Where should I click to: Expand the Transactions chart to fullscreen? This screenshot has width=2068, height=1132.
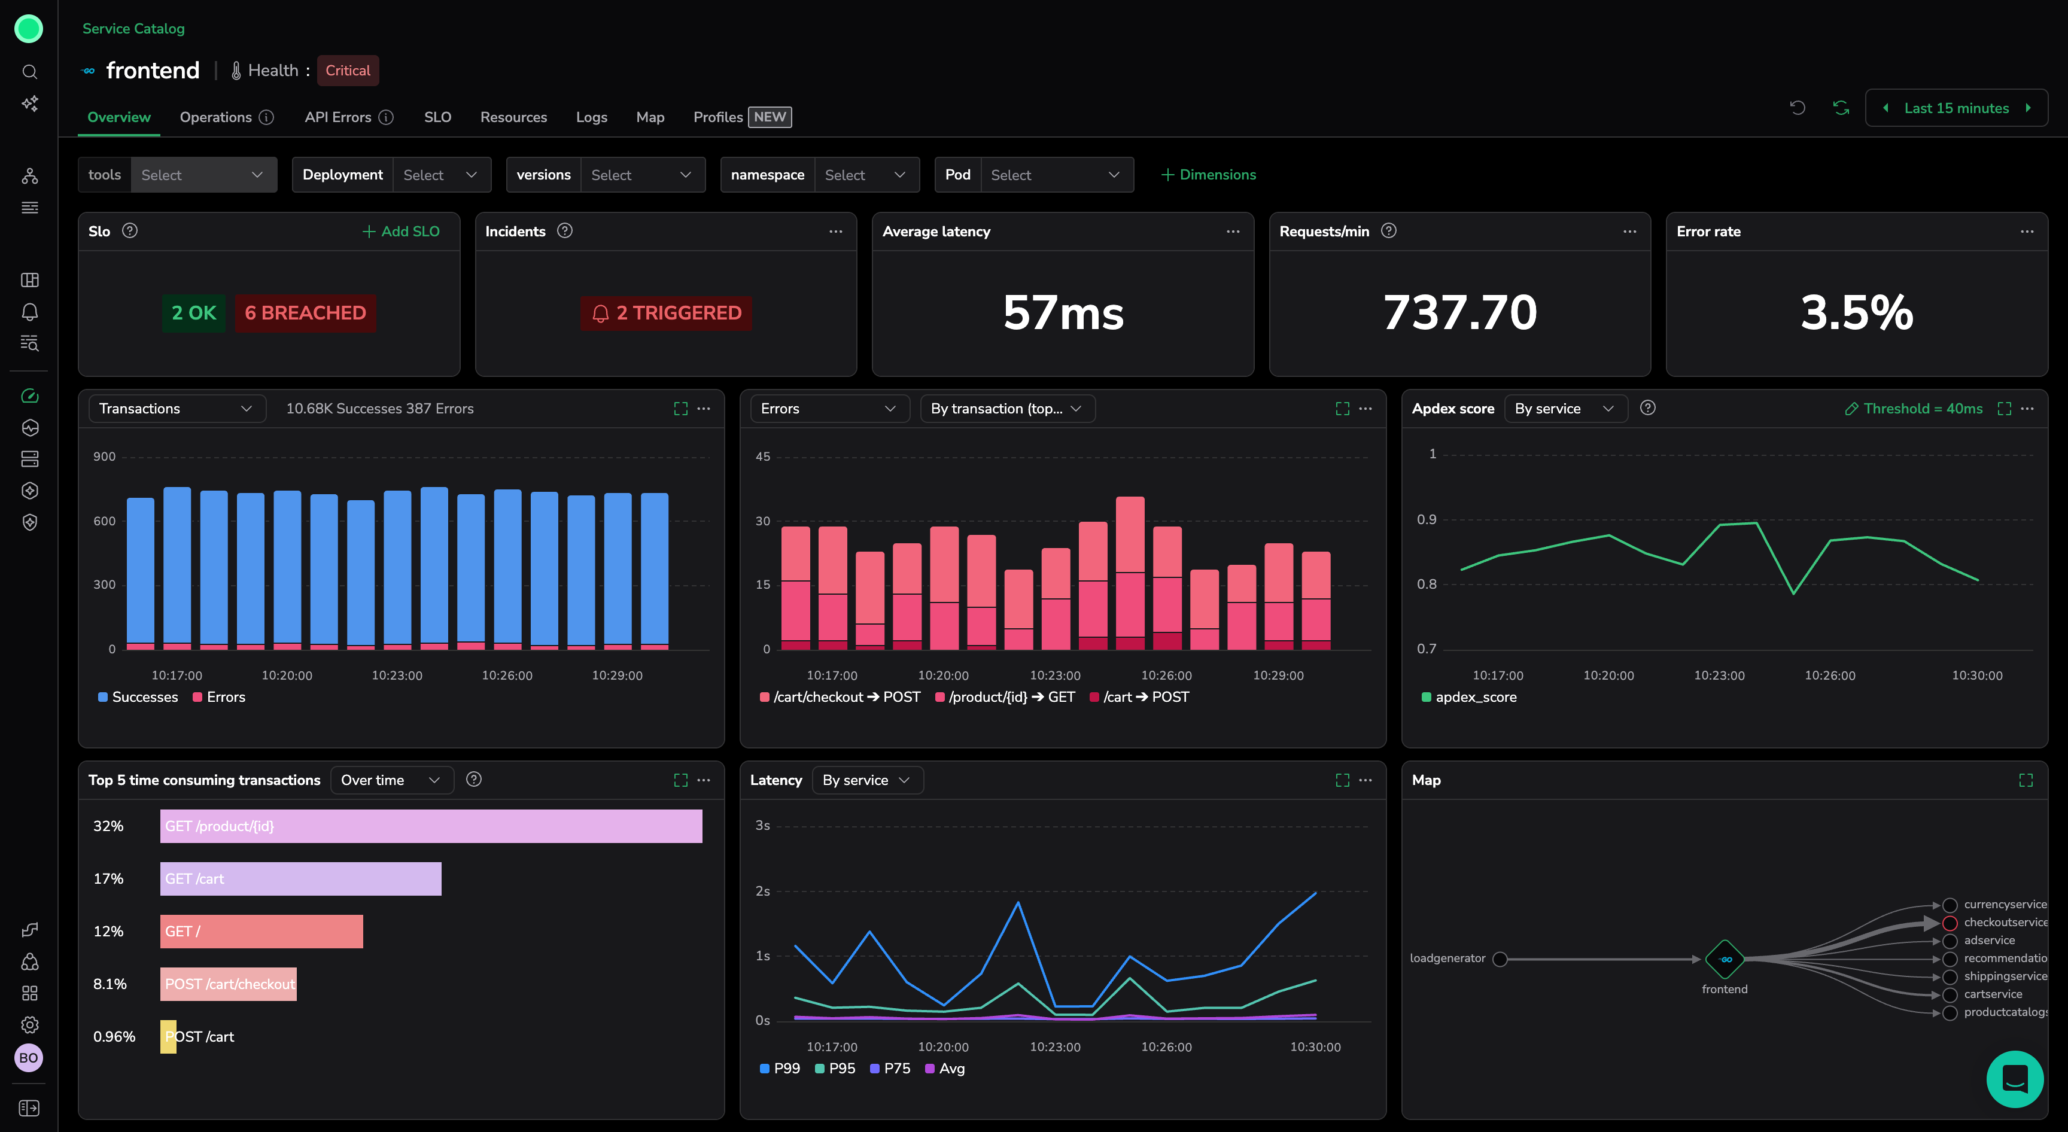[681, 409]
